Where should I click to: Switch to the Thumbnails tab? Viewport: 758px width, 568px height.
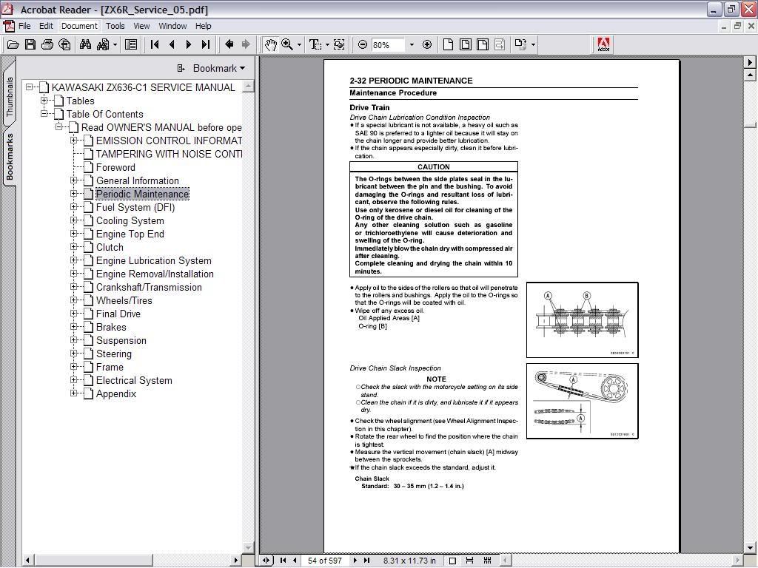coord(10,95)
